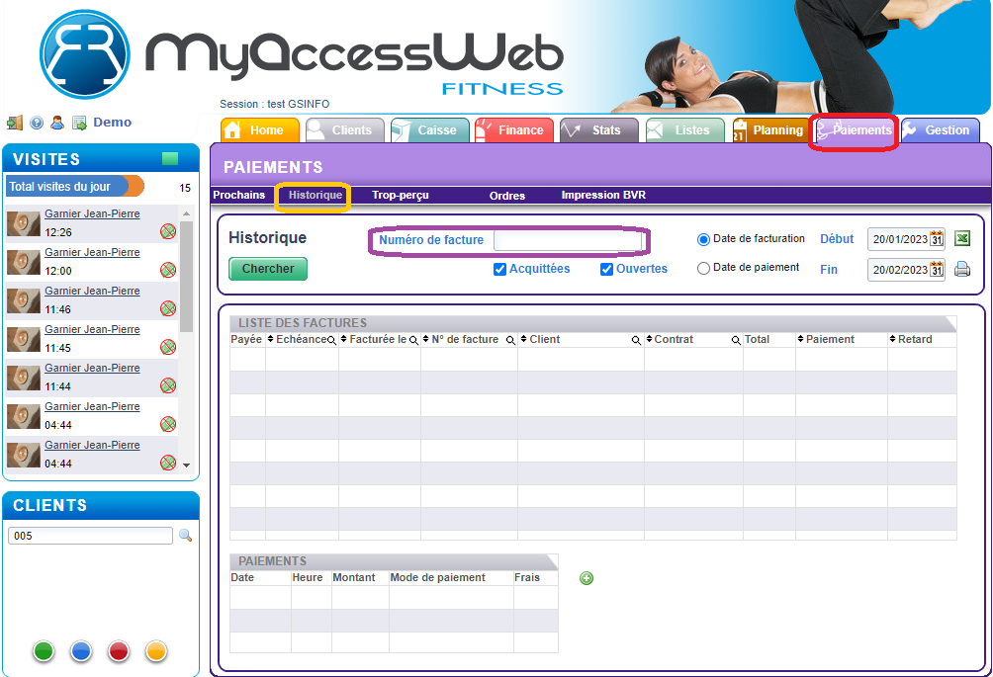Click the logout door icon

(x=15, y=123)
